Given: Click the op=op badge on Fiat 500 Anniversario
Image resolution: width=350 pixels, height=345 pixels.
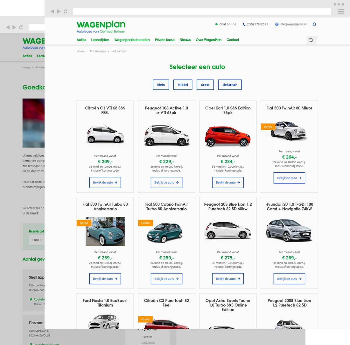Looking at the screenshot, I should coord(84,223).
